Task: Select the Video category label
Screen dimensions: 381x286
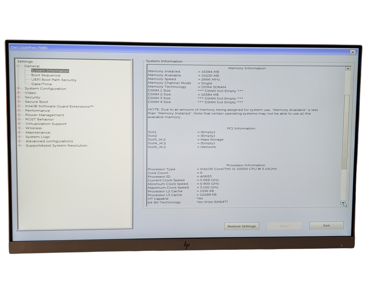Action: (30, 93)
